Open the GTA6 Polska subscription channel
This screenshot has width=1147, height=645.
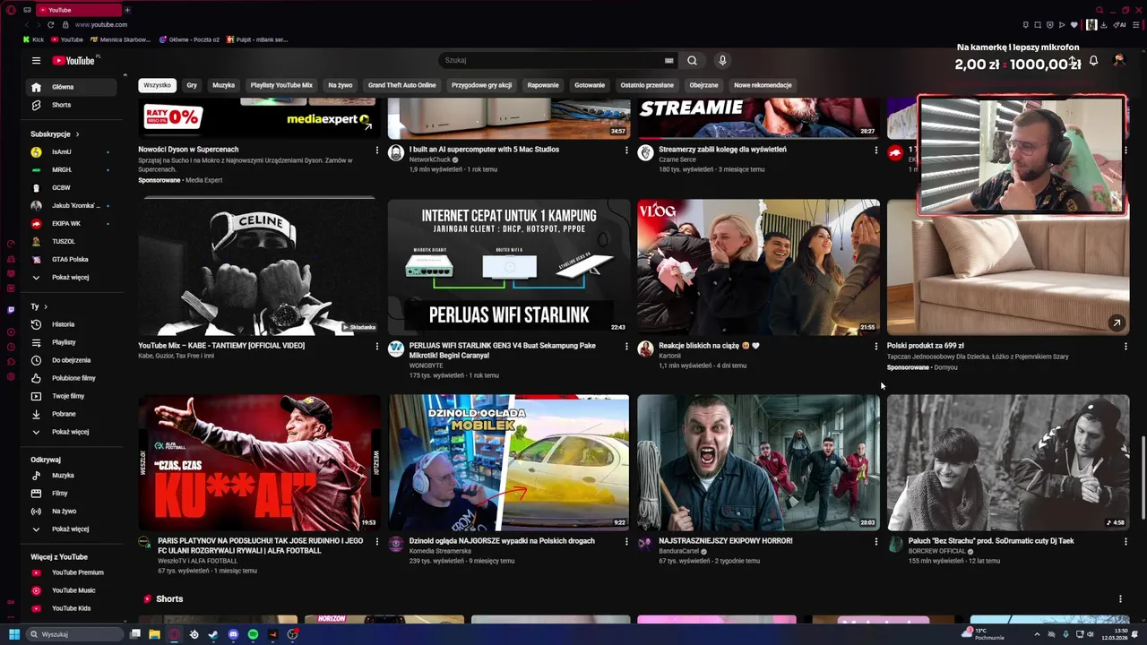(72, 260)
